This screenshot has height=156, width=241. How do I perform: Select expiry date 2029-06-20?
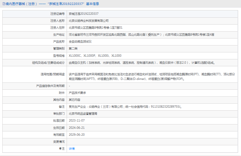point(77,135)
